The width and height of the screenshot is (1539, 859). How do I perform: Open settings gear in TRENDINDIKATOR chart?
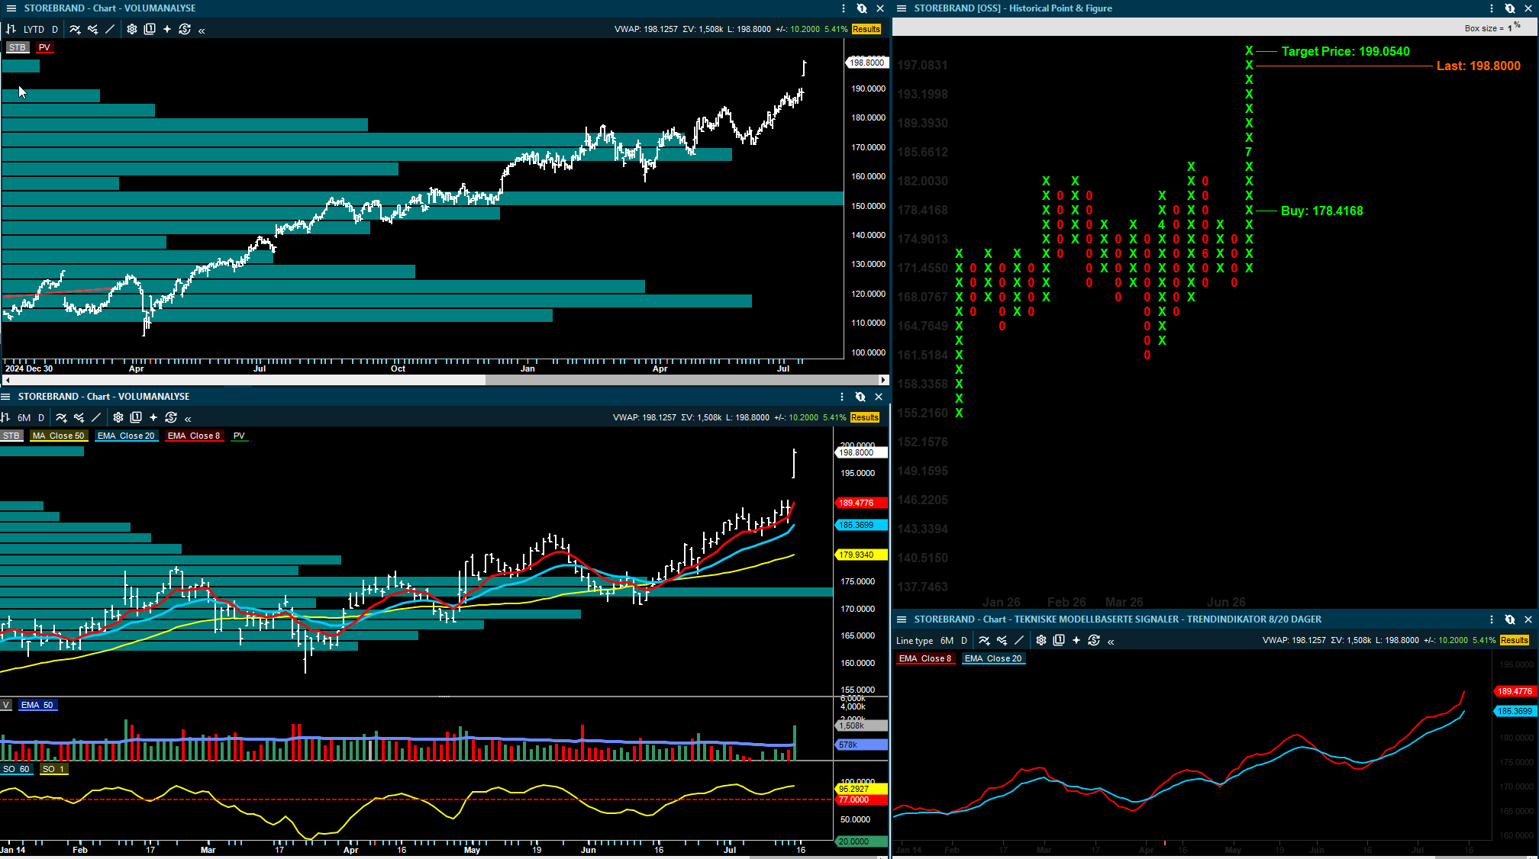point(1041,640)
